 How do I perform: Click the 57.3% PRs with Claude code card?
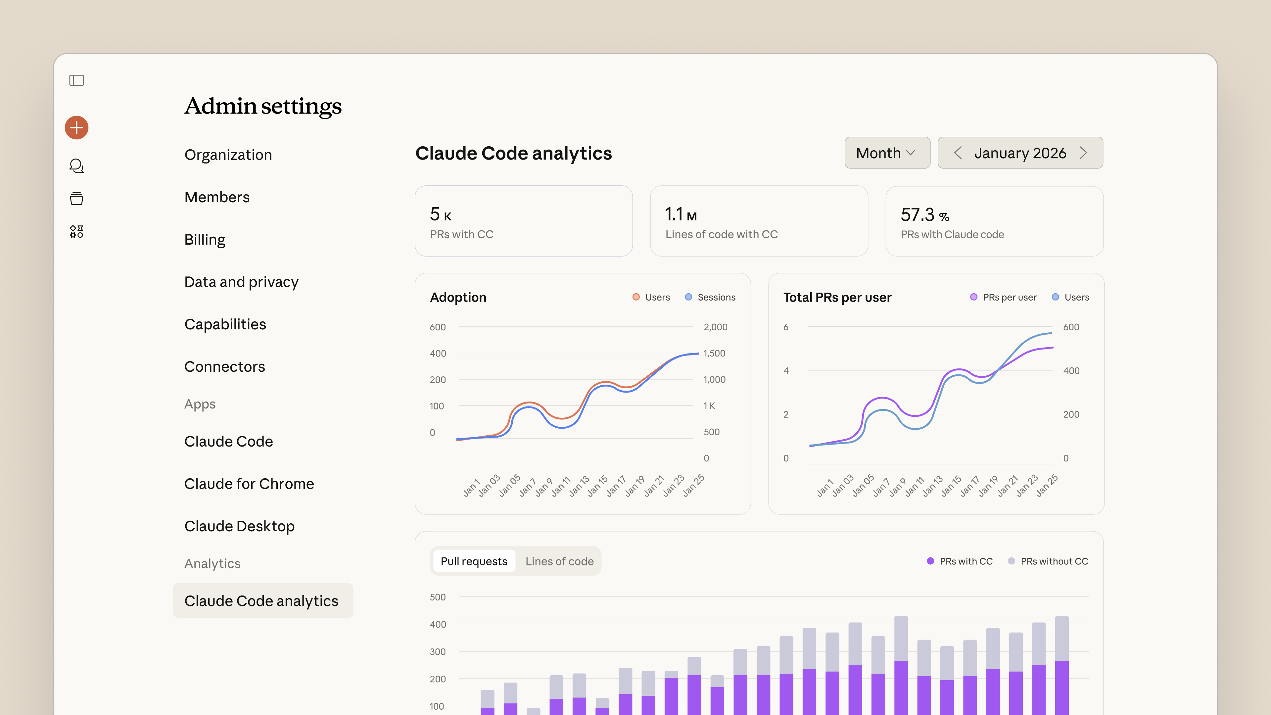(x=994, y=221)
